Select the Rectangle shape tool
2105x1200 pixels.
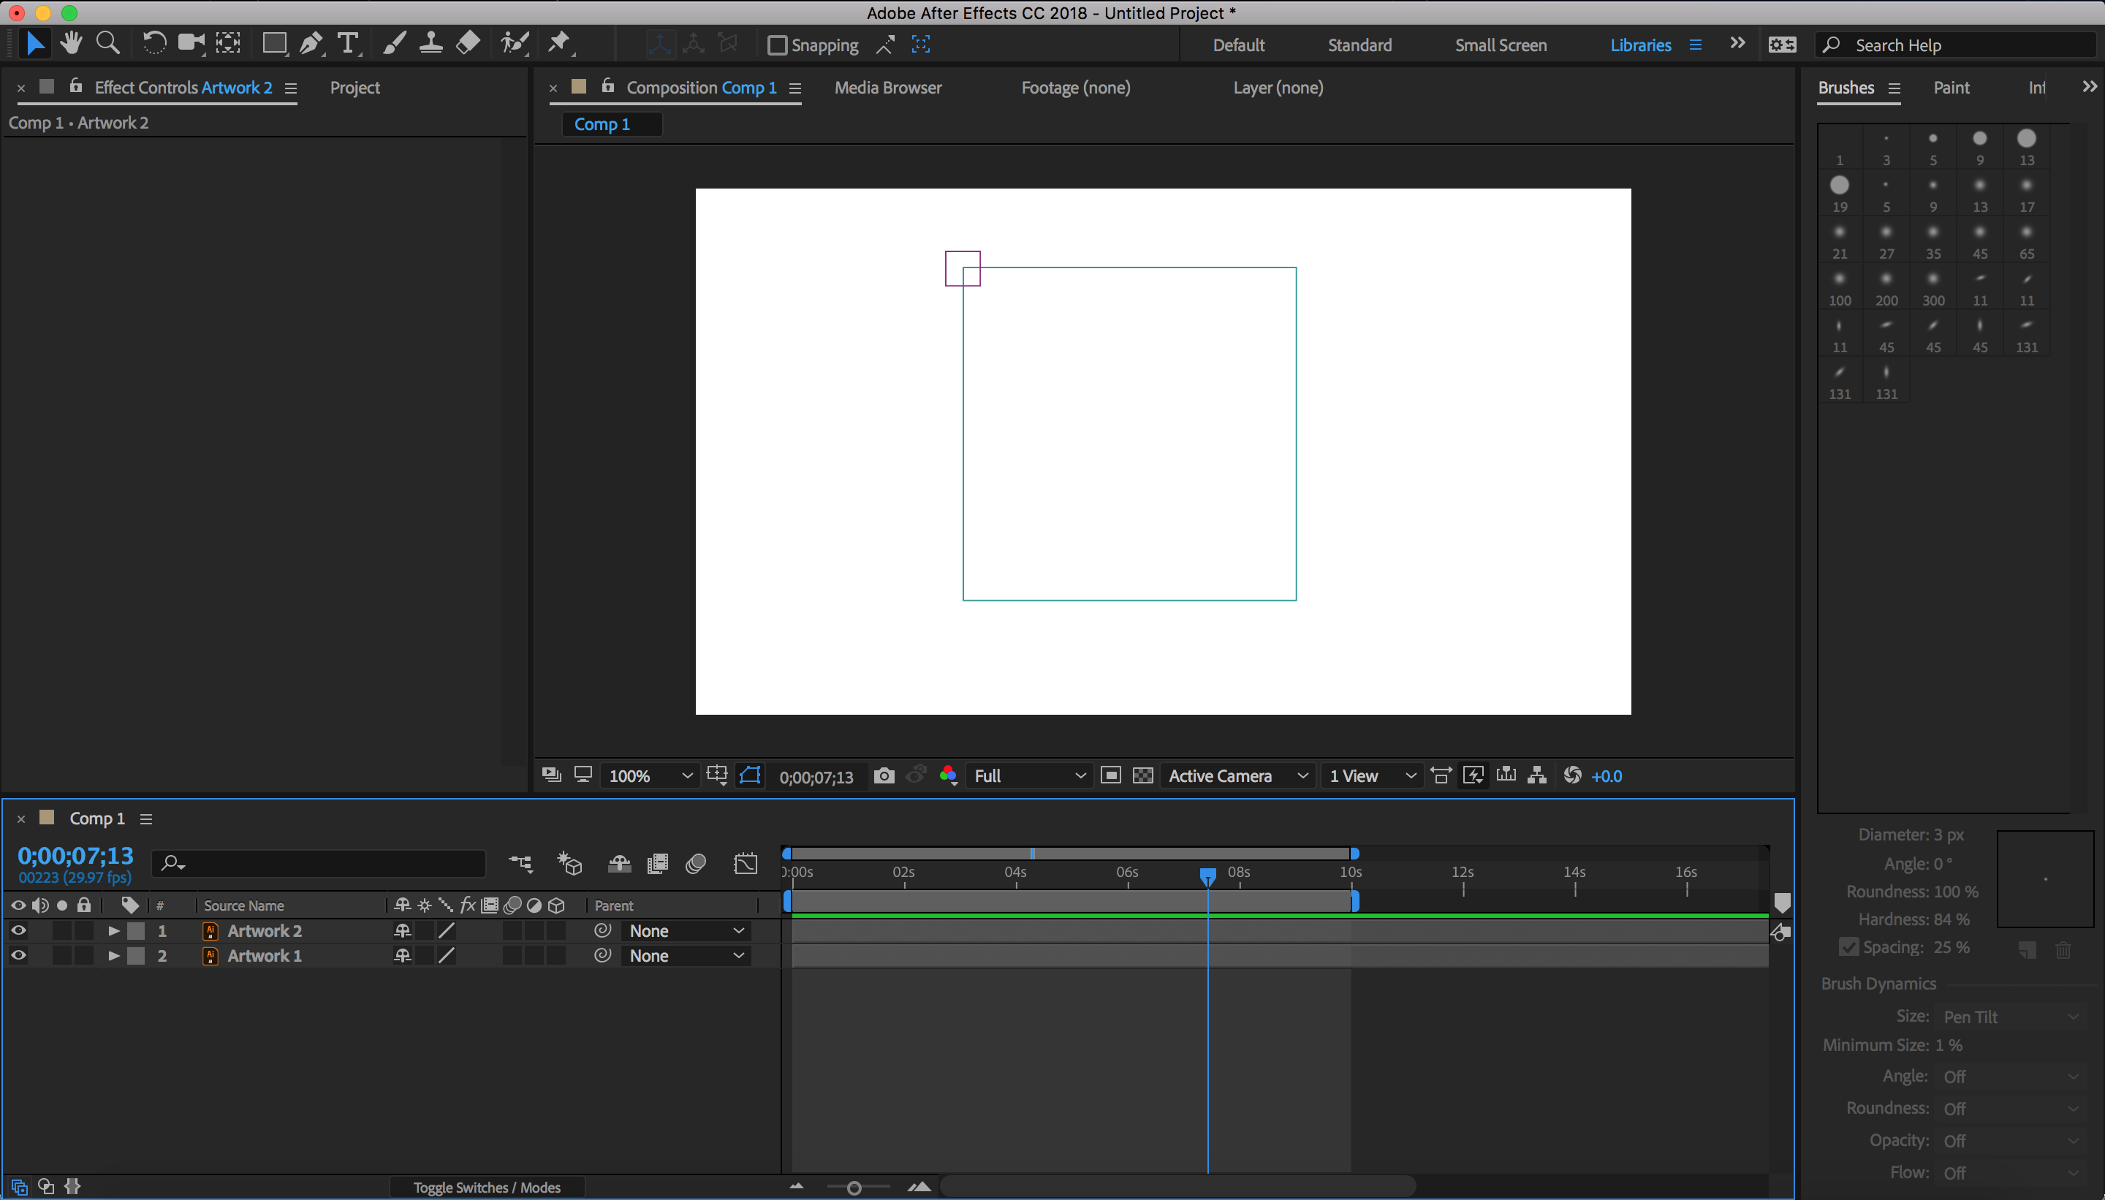point(275,44)
